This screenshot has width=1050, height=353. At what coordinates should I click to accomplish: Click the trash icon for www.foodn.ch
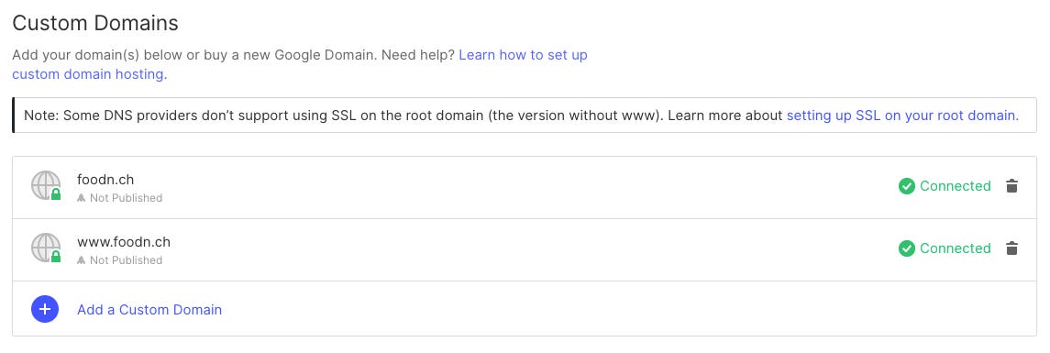(x=1011, y=248)
